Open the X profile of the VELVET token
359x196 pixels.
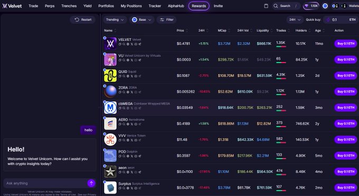(131, 44)
